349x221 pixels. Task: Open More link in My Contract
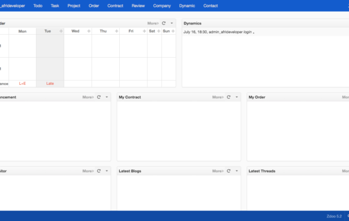tap(218, 97)
